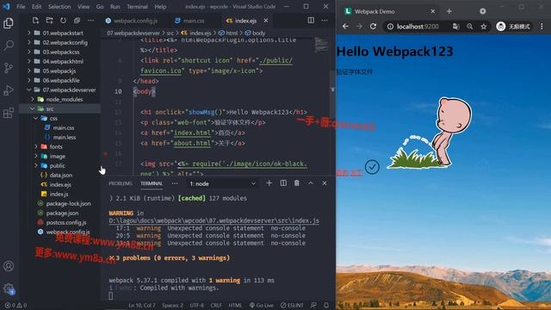Image resolution: width=551 pixels, height=310 pixels.
Task: Click the index.js path link in terminal
Action: tap(214, 220)
